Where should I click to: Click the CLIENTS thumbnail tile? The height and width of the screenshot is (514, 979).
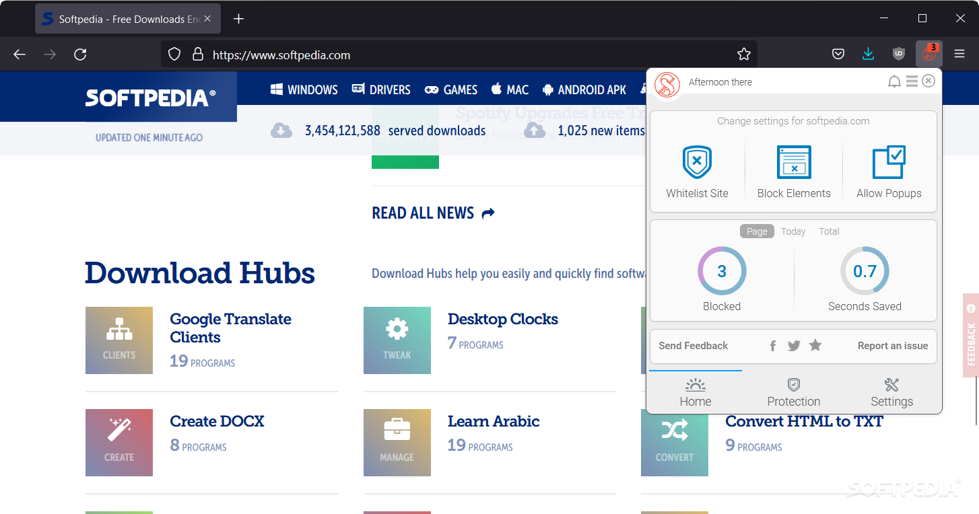[x=119, y=340]
